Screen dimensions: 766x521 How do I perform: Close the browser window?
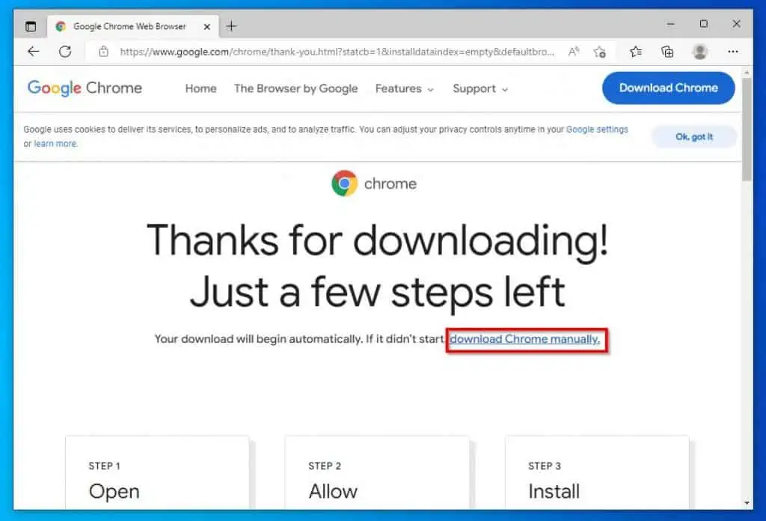tap(737, 23)
